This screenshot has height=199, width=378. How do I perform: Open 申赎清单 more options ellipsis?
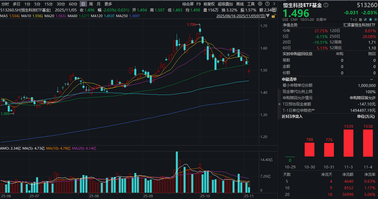pyautogui.click(x=371, y=79)
